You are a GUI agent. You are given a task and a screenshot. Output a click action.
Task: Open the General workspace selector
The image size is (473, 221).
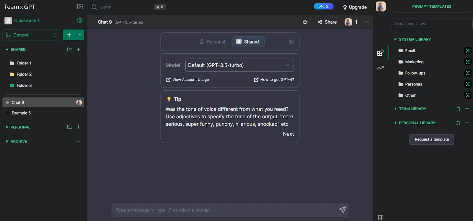tap(31, 35)
